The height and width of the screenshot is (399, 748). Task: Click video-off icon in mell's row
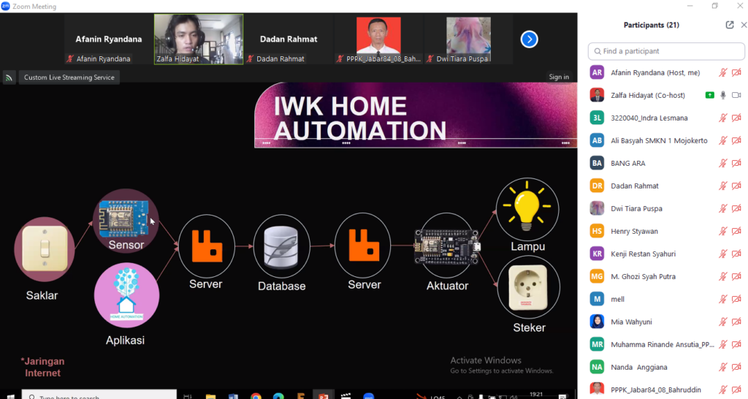(736, 300)
